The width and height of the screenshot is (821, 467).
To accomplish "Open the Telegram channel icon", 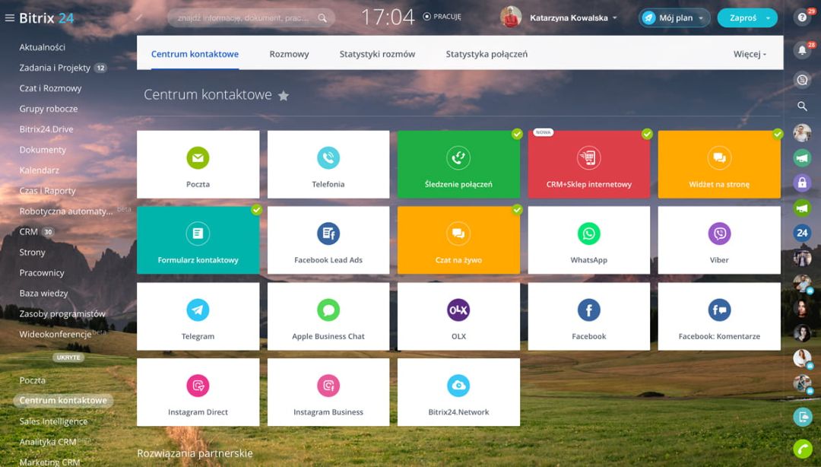I will click(198, 310).
